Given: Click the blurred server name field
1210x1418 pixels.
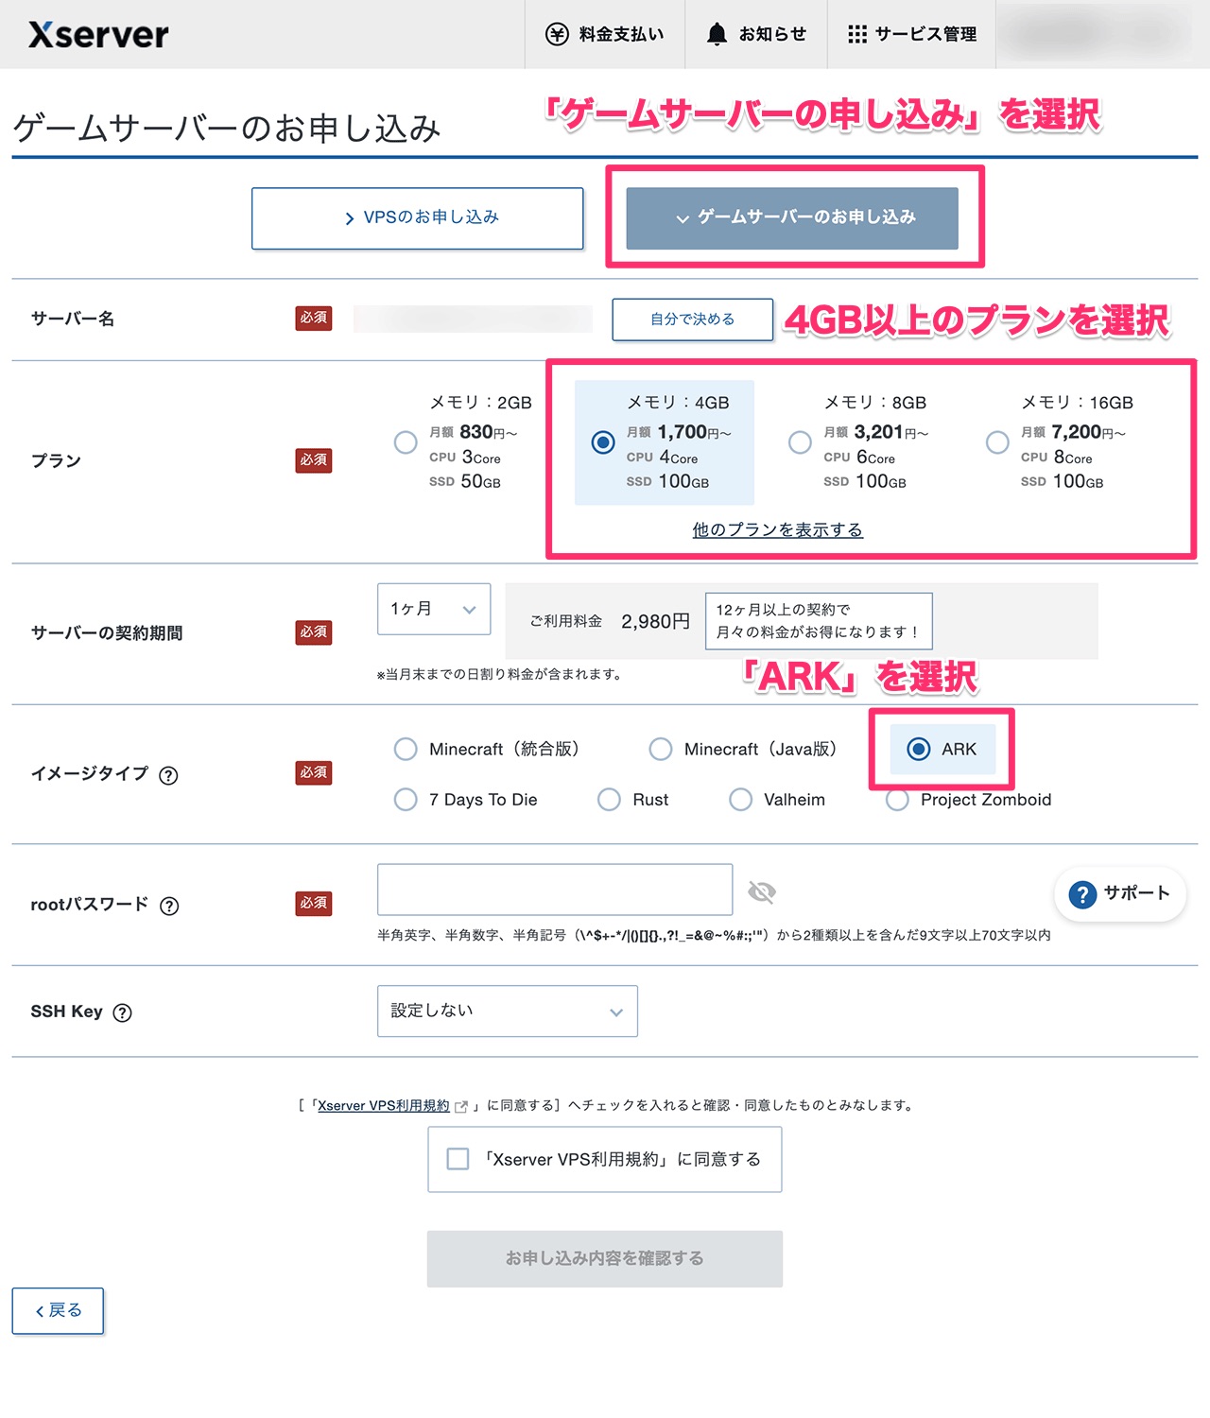Looking at the screenshot, I should pyautogui.click(x=473, y=319).
